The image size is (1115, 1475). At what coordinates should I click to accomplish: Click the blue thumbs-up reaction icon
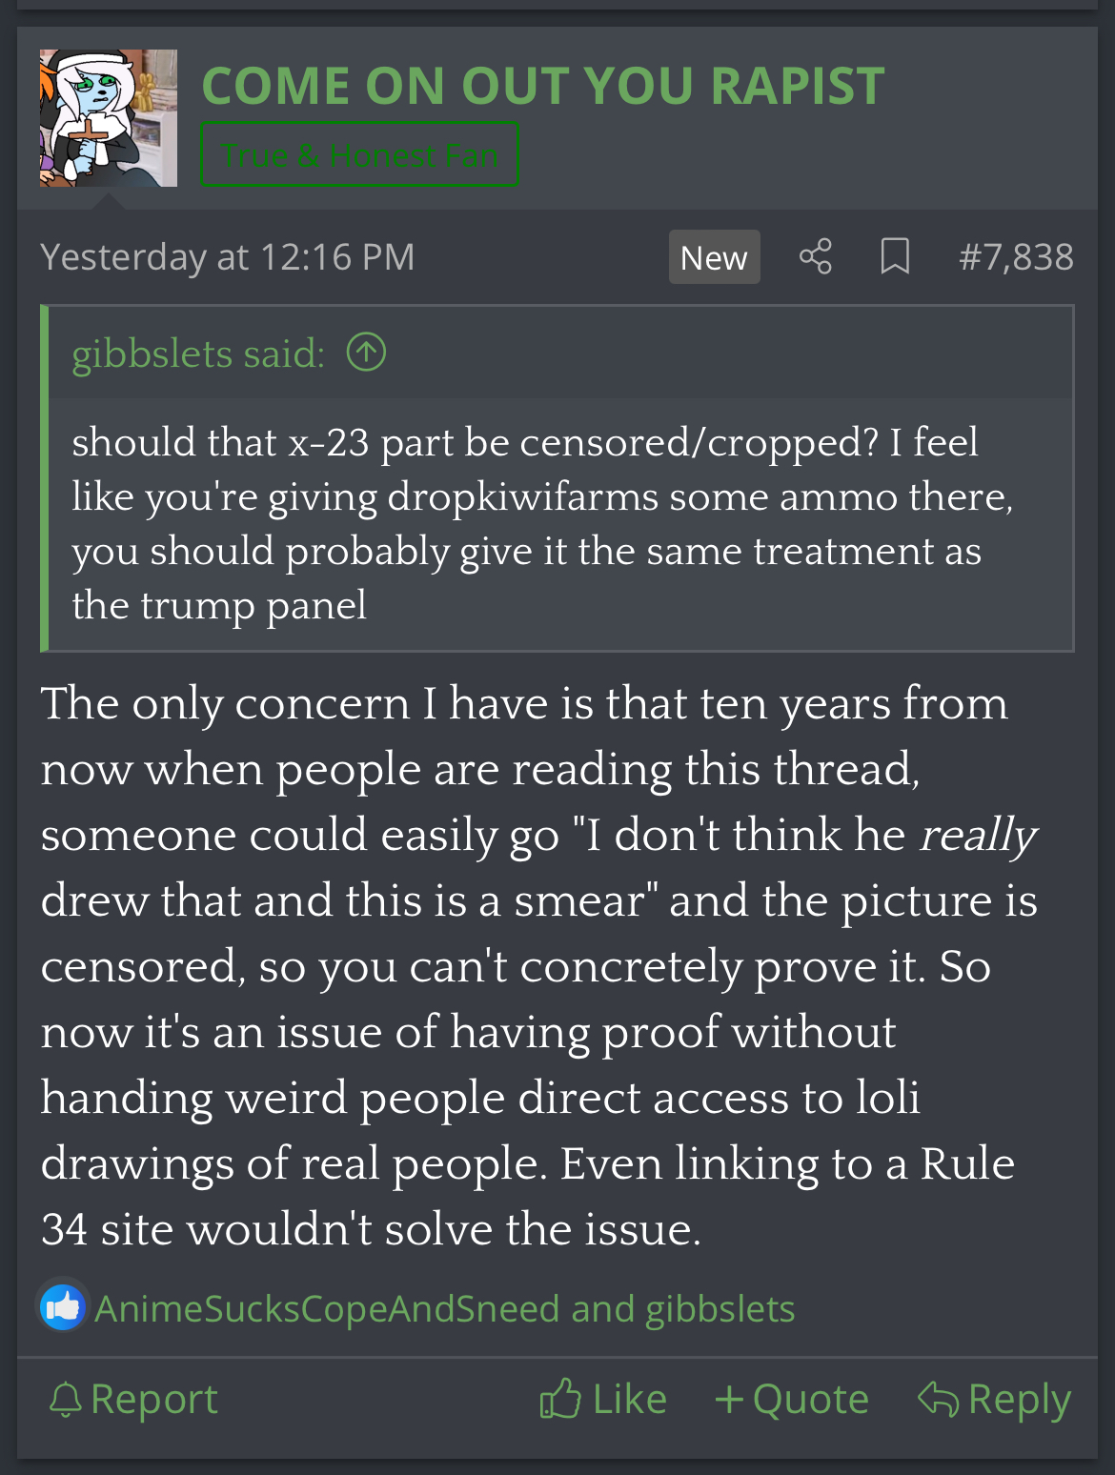(63, 1308)
